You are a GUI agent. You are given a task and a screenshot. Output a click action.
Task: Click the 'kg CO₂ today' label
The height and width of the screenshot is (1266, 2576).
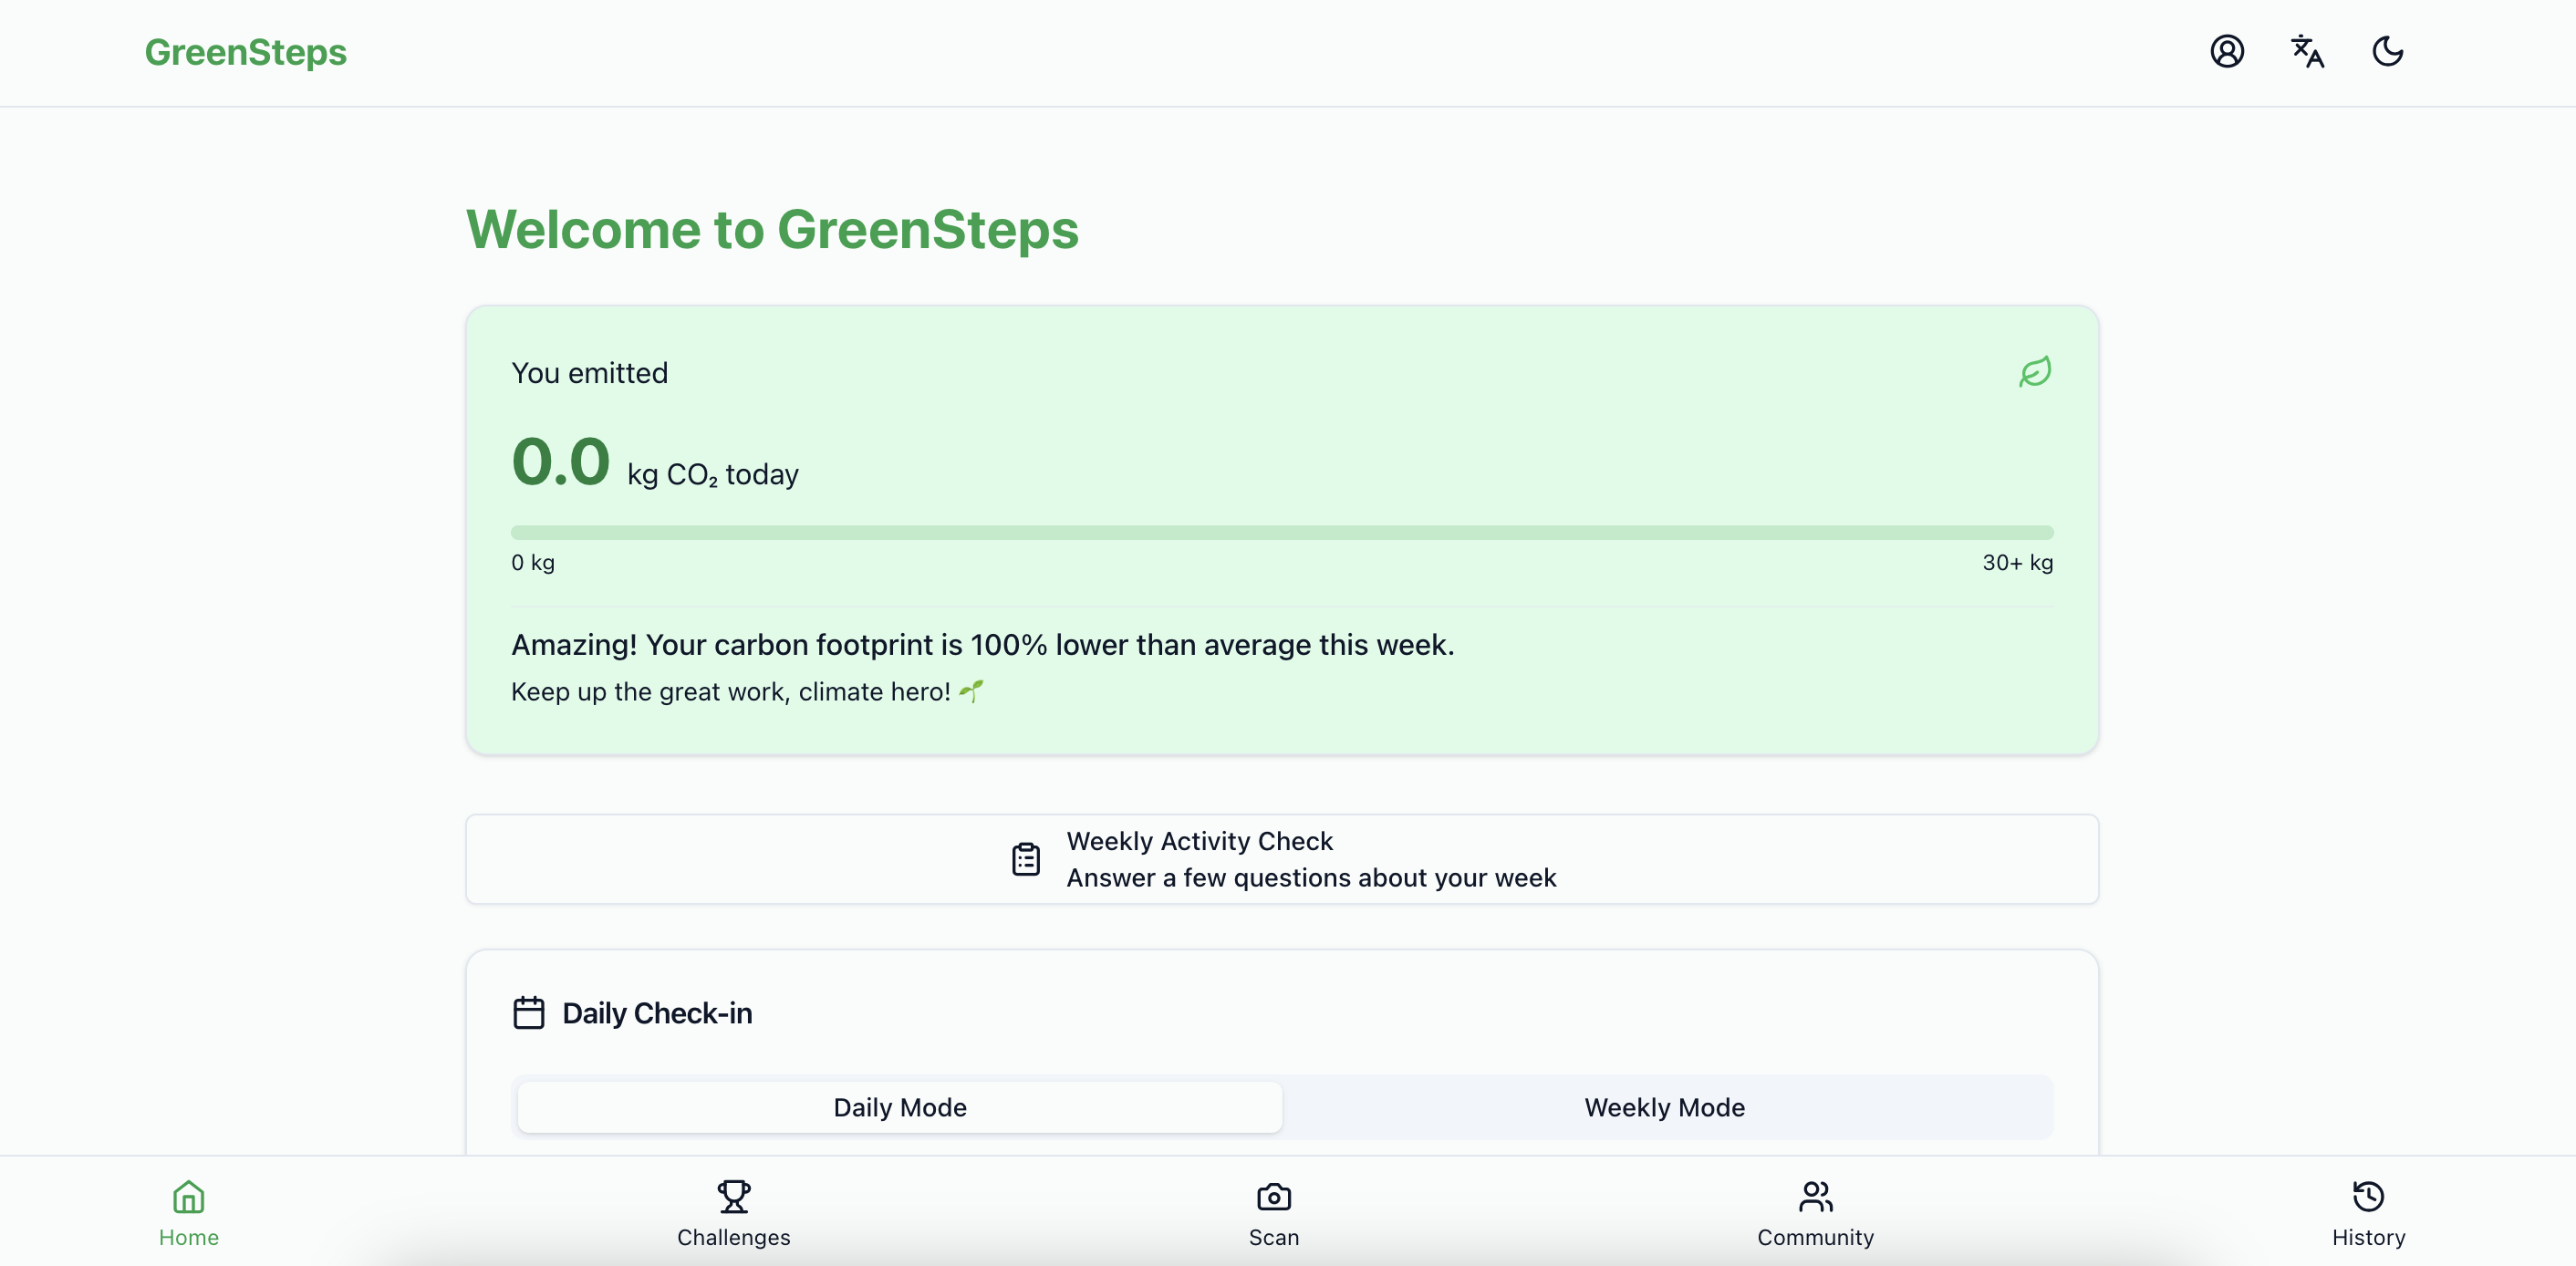tap(713, 474)
